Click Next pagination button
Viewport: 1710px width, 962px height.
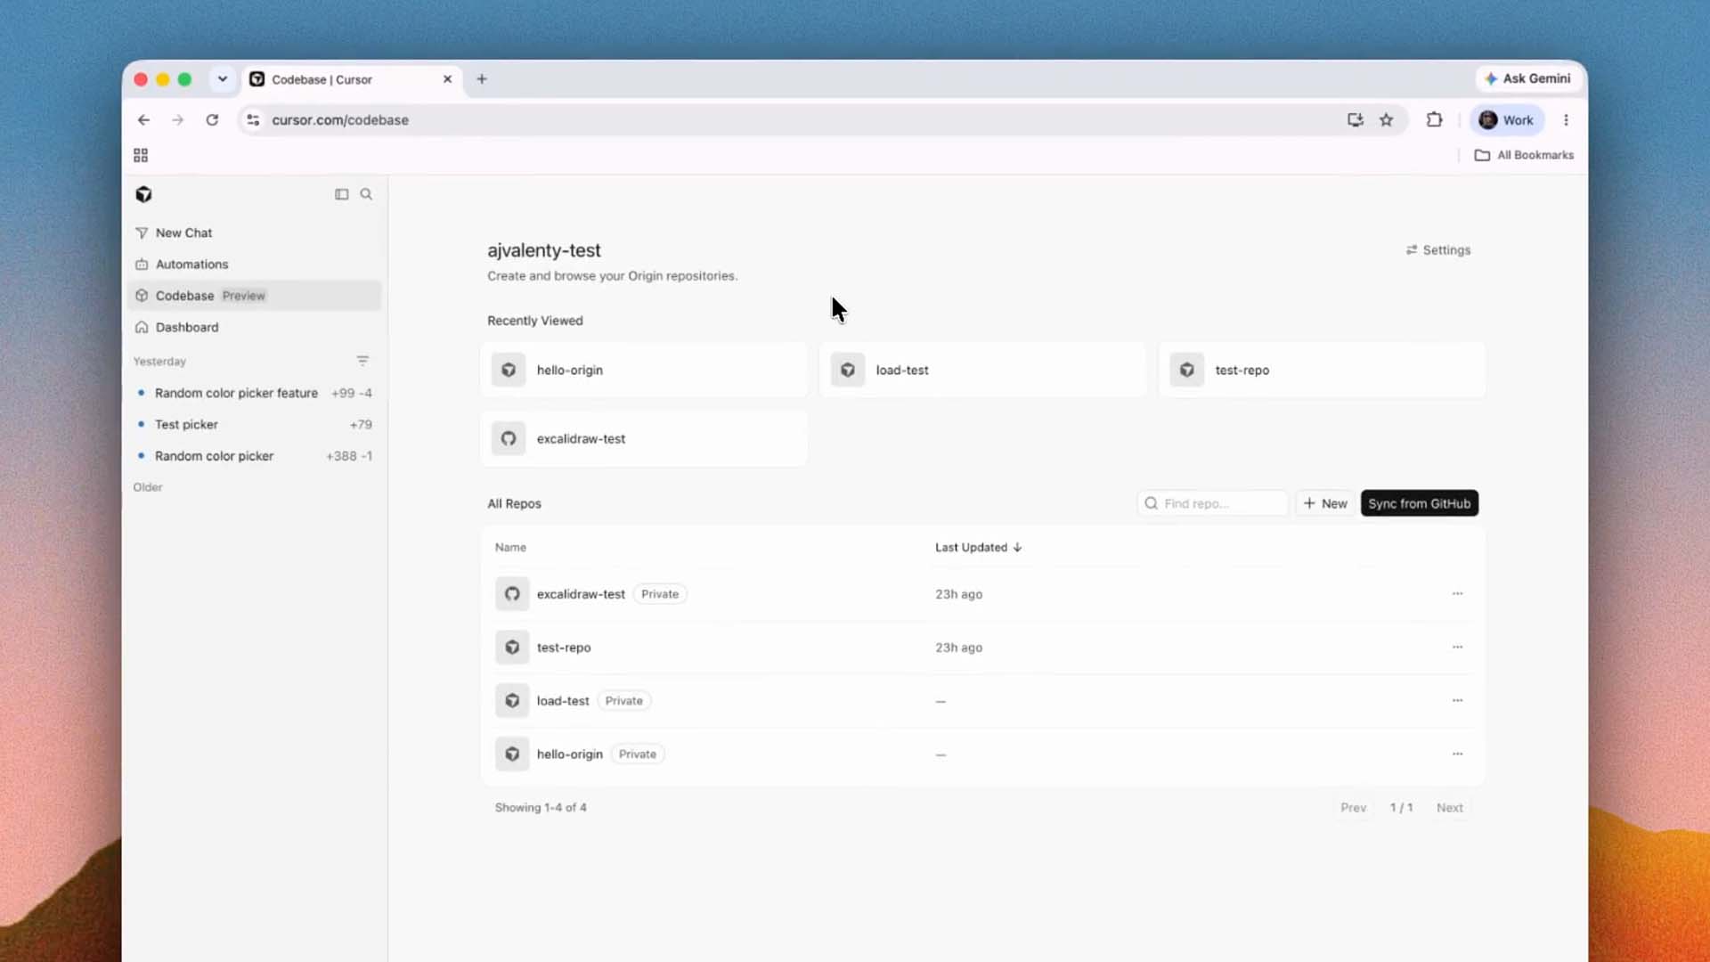[x=1449, y=808]
